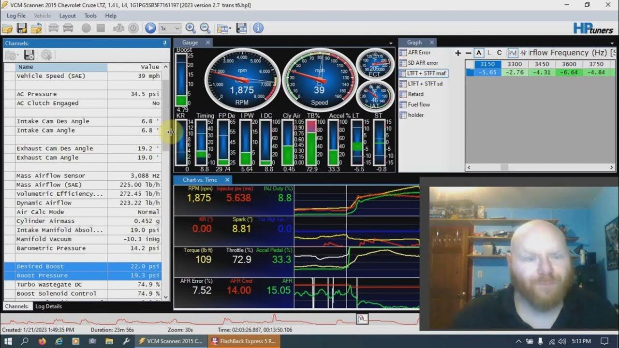Open the 1x playback speed dropdown
Image resolution: width=619 pixels, height=348 pixels.
(170, 28)
